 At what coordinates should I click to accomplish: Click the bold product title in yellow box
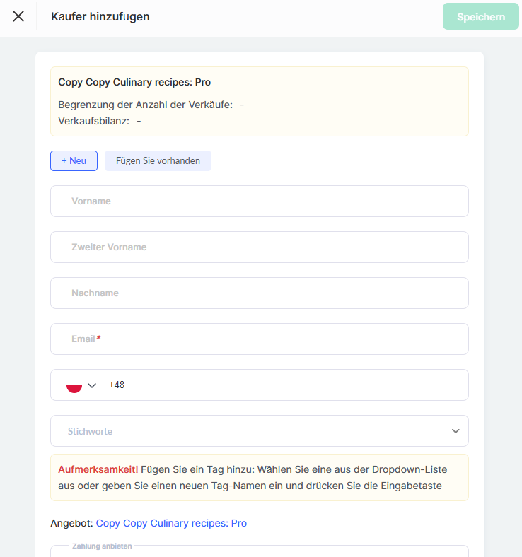(x=134, y=82)
